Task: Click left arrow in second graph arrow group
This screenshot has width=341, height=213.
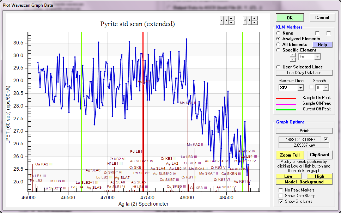Action: (245, 20)
